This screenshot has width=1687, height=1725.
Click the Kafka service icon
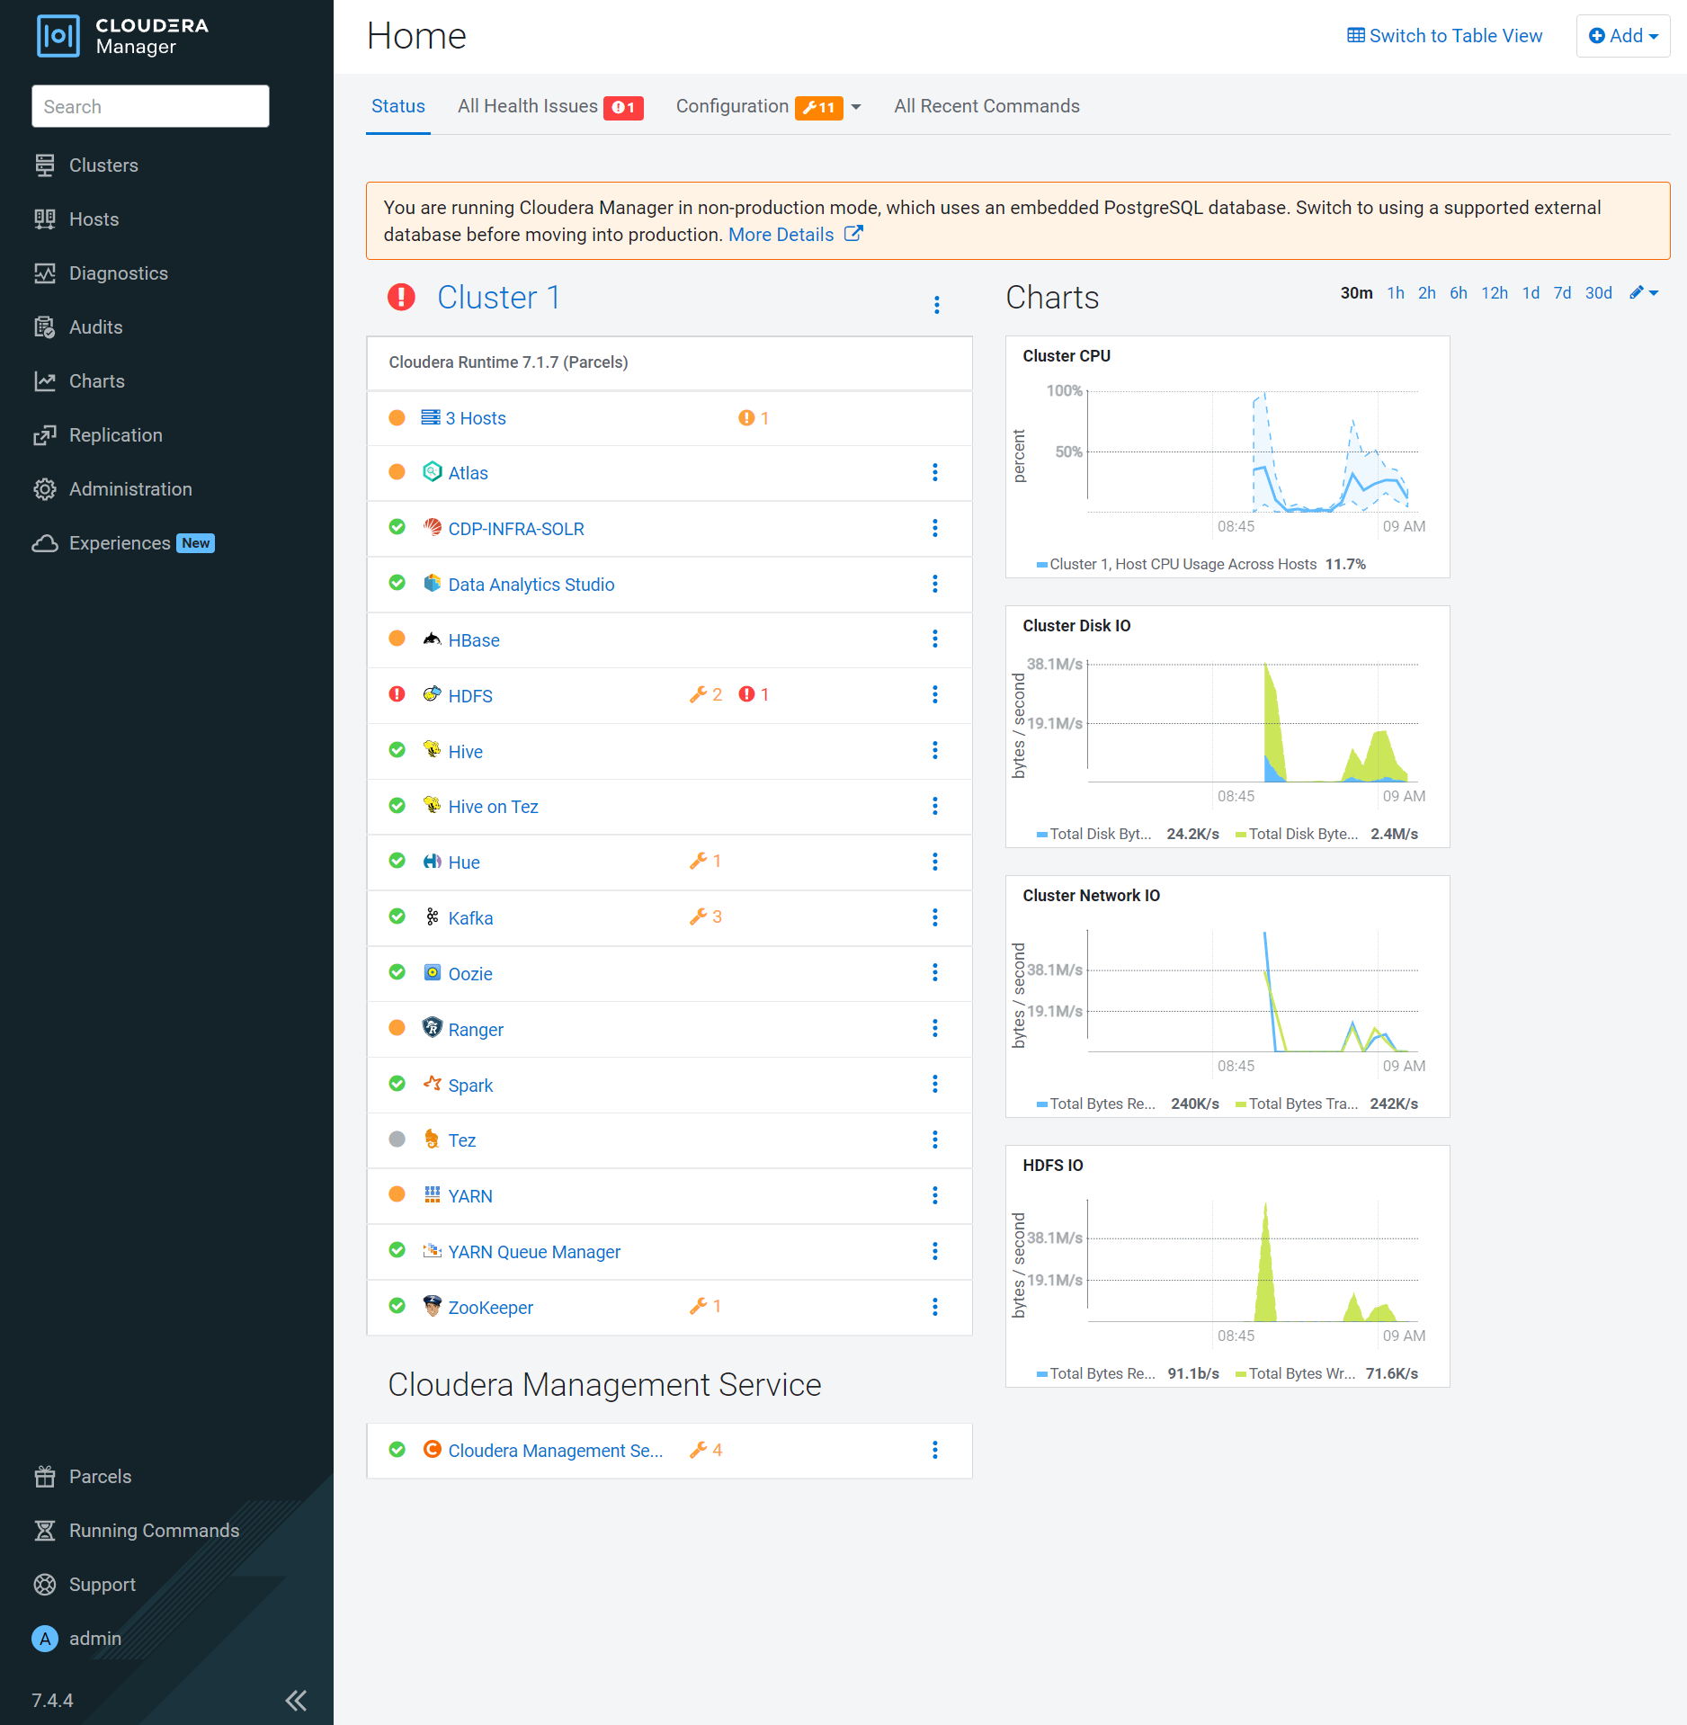click(x=433, y=916)
